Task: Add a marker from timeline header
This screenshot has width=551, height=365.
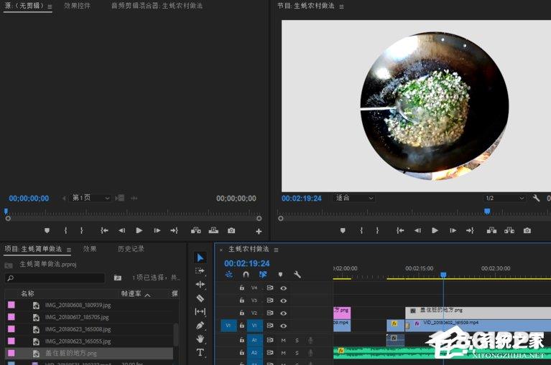Action: click(280, 275)
